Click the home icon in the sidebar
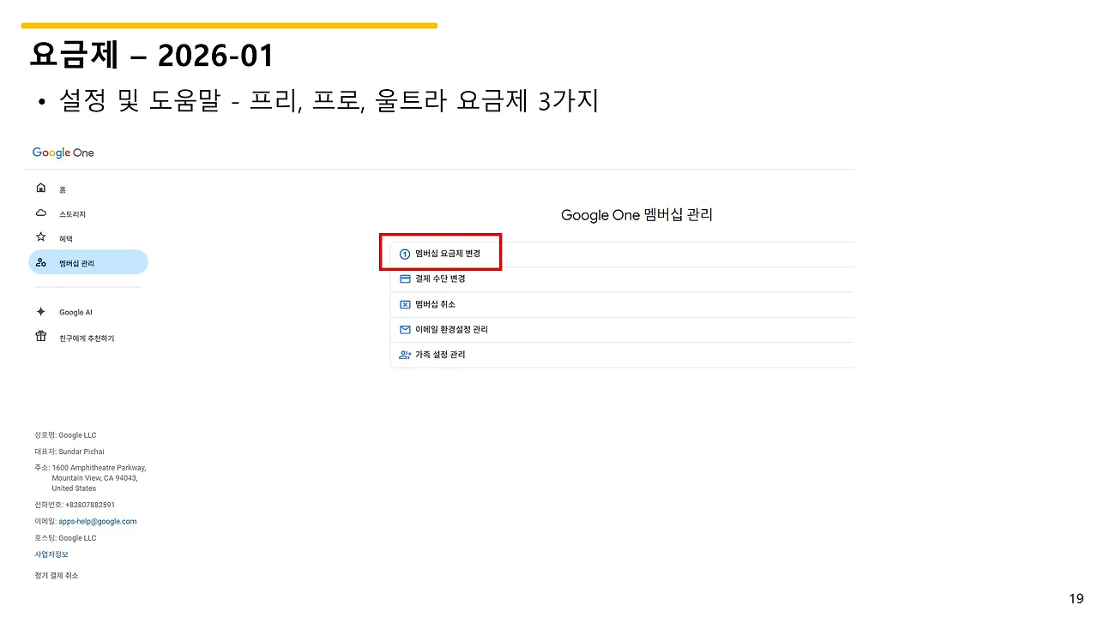The height and width of the screenshot is (617, 1098). coord(40,188)
